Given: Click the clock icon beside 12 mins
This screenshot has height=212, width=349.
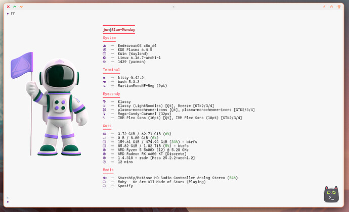Looking at the screenshot, I should tap(104, 162).
